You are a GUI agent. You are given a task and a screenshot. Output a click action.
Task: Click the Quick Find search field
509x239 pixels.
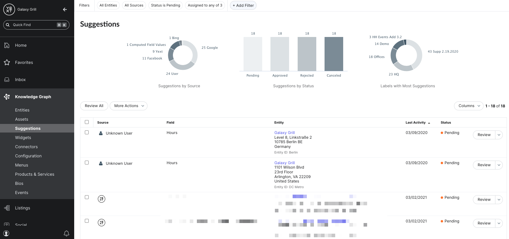(x=36, y=25)
